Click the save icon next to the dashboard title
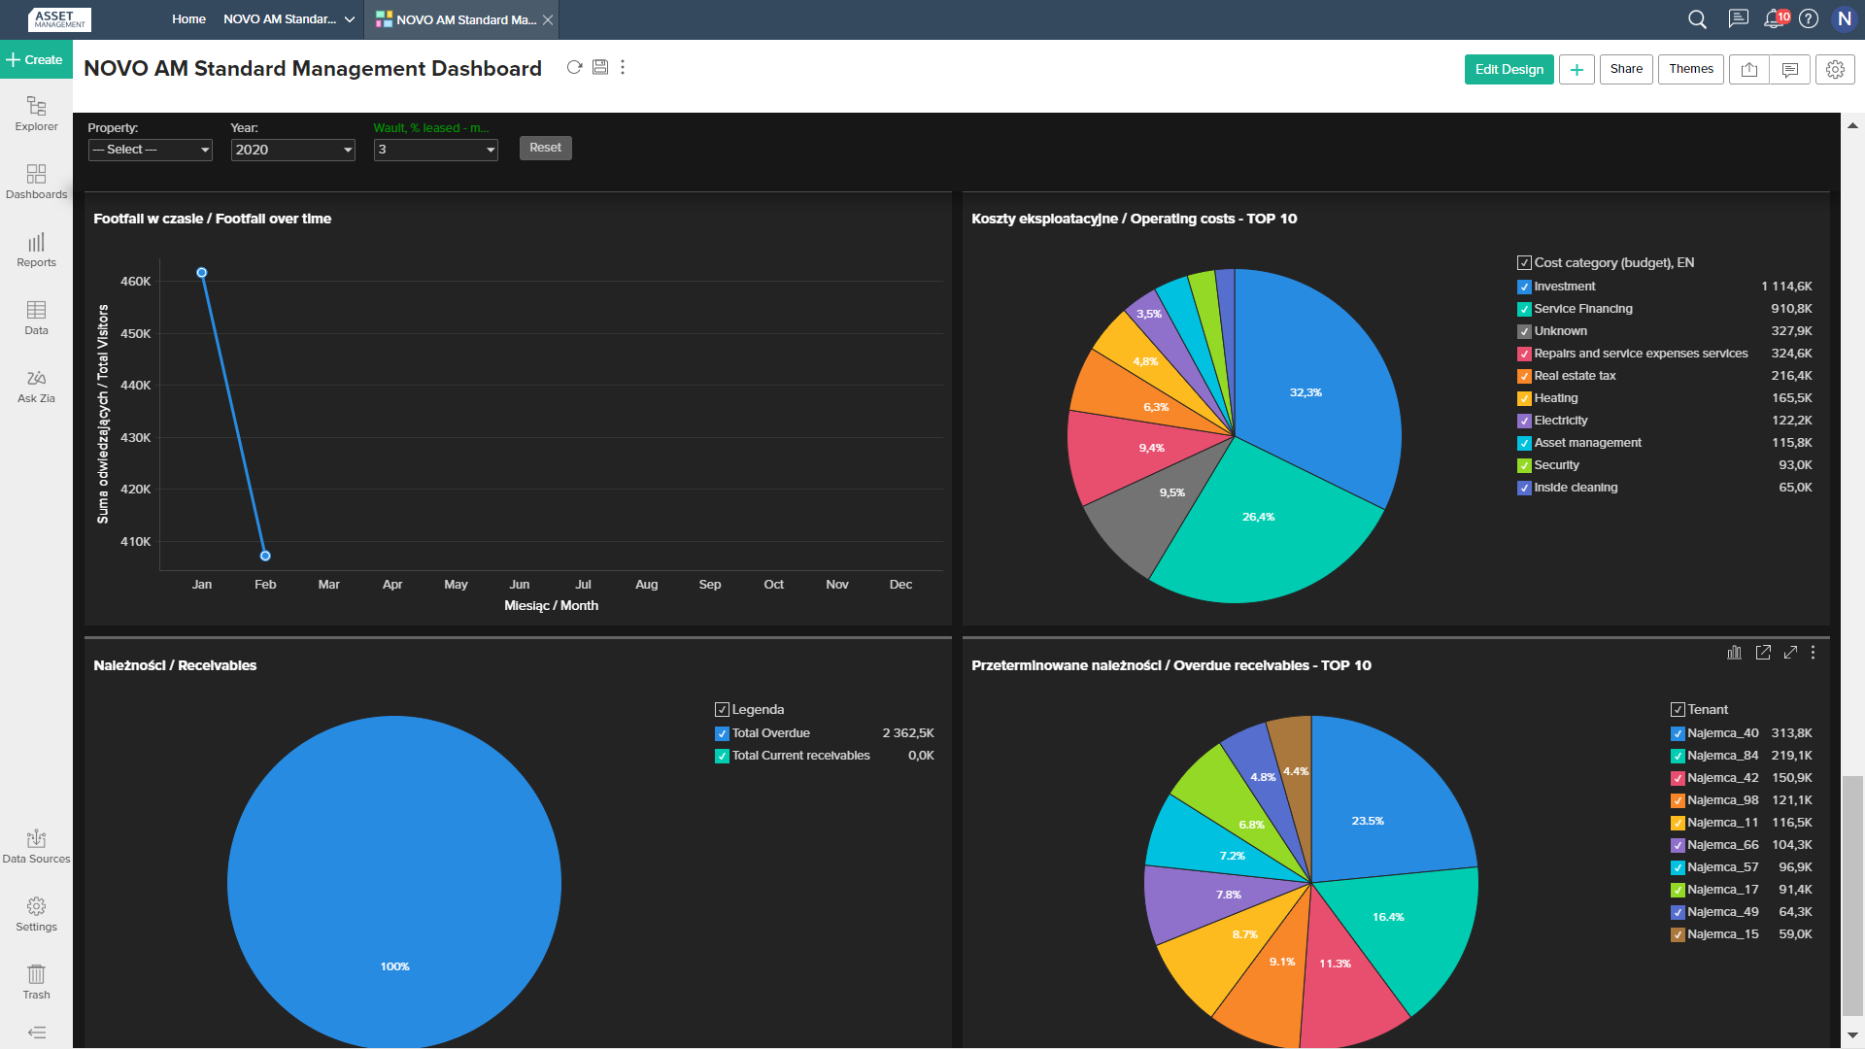Screen dimensions: 1865x1049 pos(600,67)
